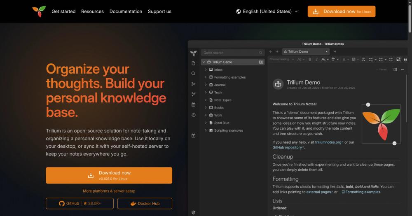Open the external pages link under Formatting
412x216 pixels.
[x=319, y=192]
